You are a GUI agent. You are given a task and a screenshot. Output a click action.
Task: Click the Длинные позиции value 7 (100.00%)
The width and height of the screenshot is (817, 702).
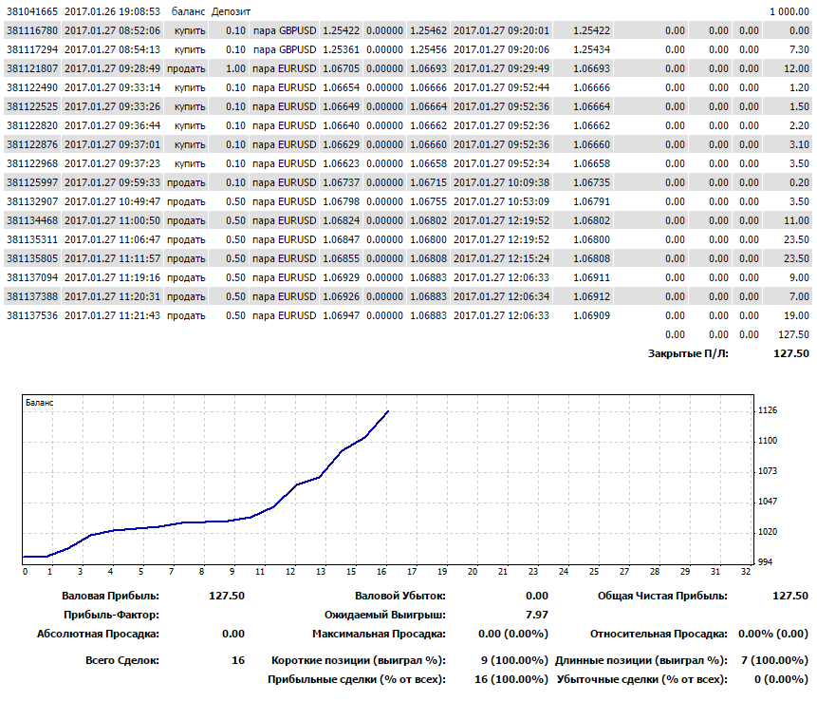[774, 660]
